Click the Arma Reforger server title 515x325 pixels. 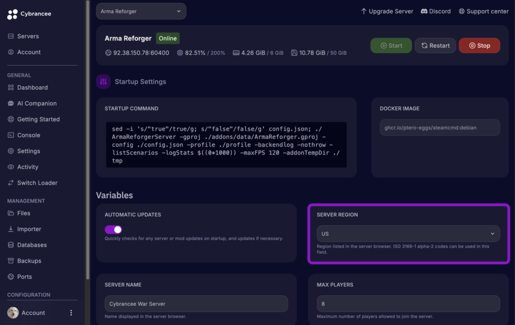pos(128,38)
